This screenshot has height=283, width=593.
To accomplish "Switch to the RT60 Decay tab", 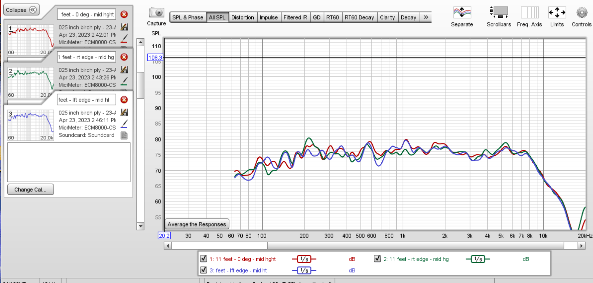I will click(359, 17).
